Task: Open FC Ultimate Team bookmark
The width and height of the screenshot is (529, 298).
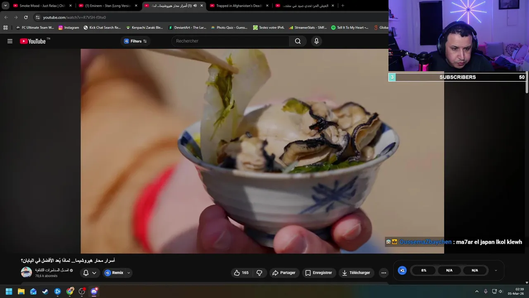Action: point(35,28)
